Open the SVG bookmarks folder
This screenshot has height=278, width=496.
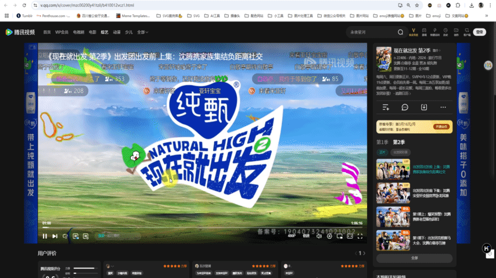click(x=193, y=16)
